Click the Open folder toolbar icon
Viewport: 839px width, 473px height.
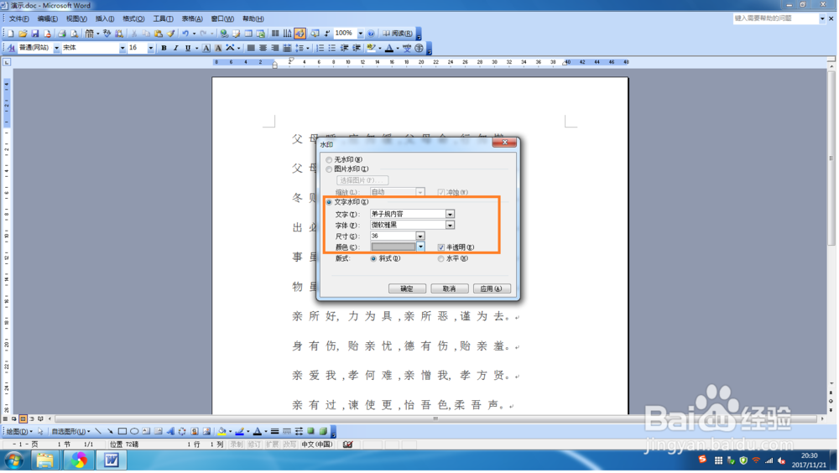point(23,34)
